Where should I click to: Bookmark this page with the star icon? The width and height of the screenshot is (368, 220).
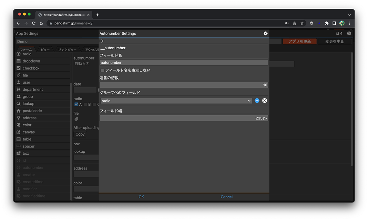pos(302,23)
